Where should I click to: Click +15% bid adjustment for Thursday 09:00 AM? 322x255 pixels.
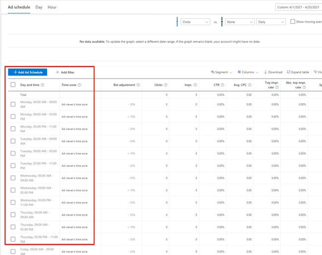pyautogui.click(x=131, y=227)
